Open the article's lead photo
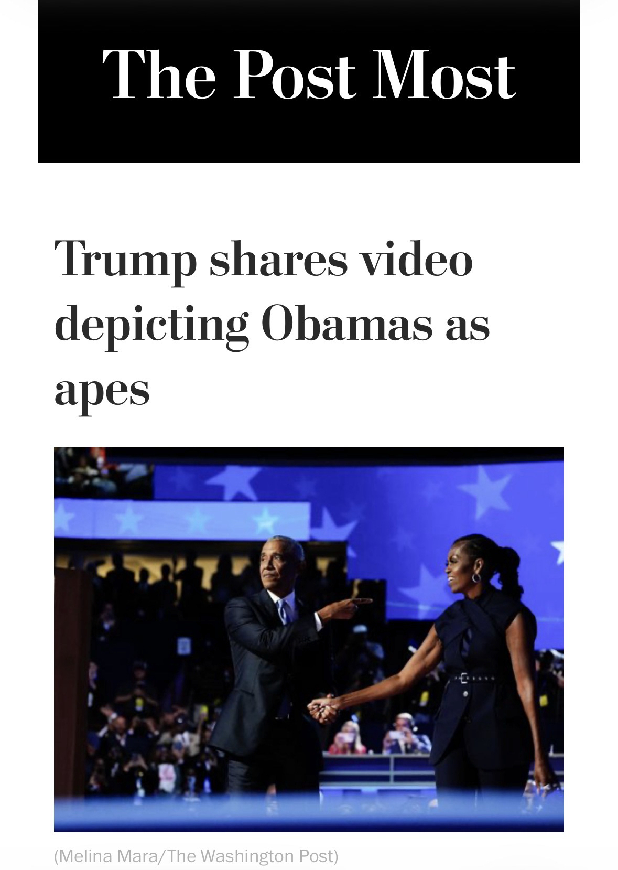This screenshot has height=870, width=618. coord(309,639)
